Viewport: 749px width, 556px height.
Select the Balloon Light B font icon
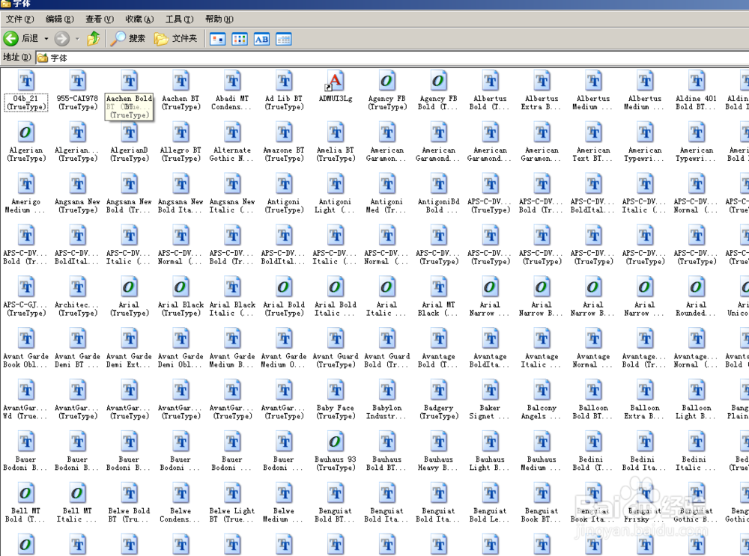pos(697,390)
